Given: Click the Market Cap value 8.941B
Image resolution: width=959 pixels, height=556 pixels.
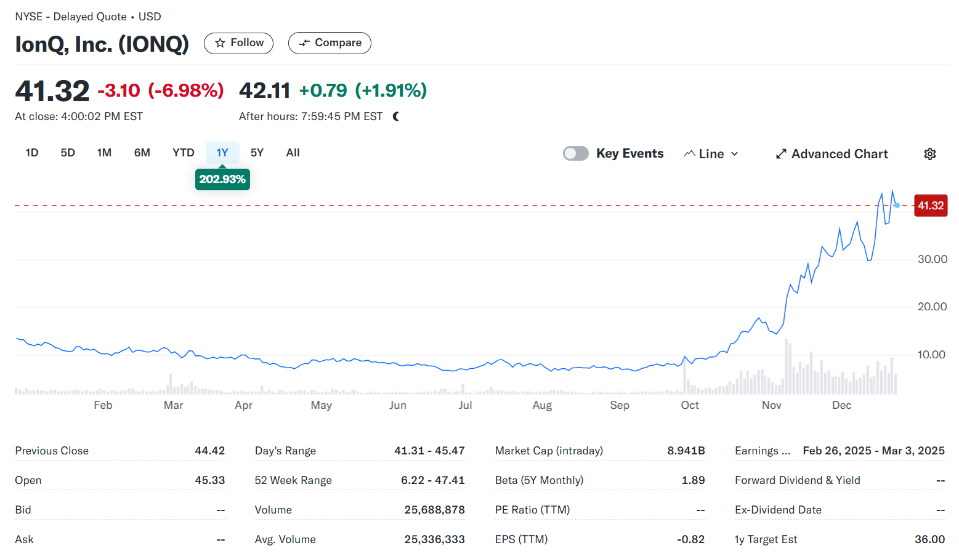Looking at the screenshot, I should 686,451.
